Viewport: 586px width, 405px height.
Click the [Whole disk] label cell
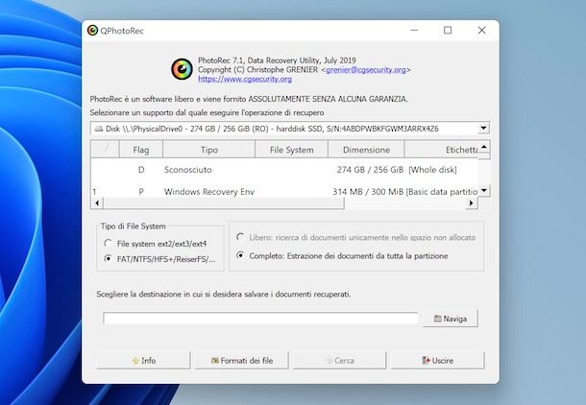(432, 170)
